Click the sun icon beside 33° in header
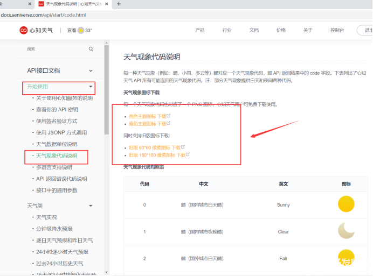 tap(81, 30)
